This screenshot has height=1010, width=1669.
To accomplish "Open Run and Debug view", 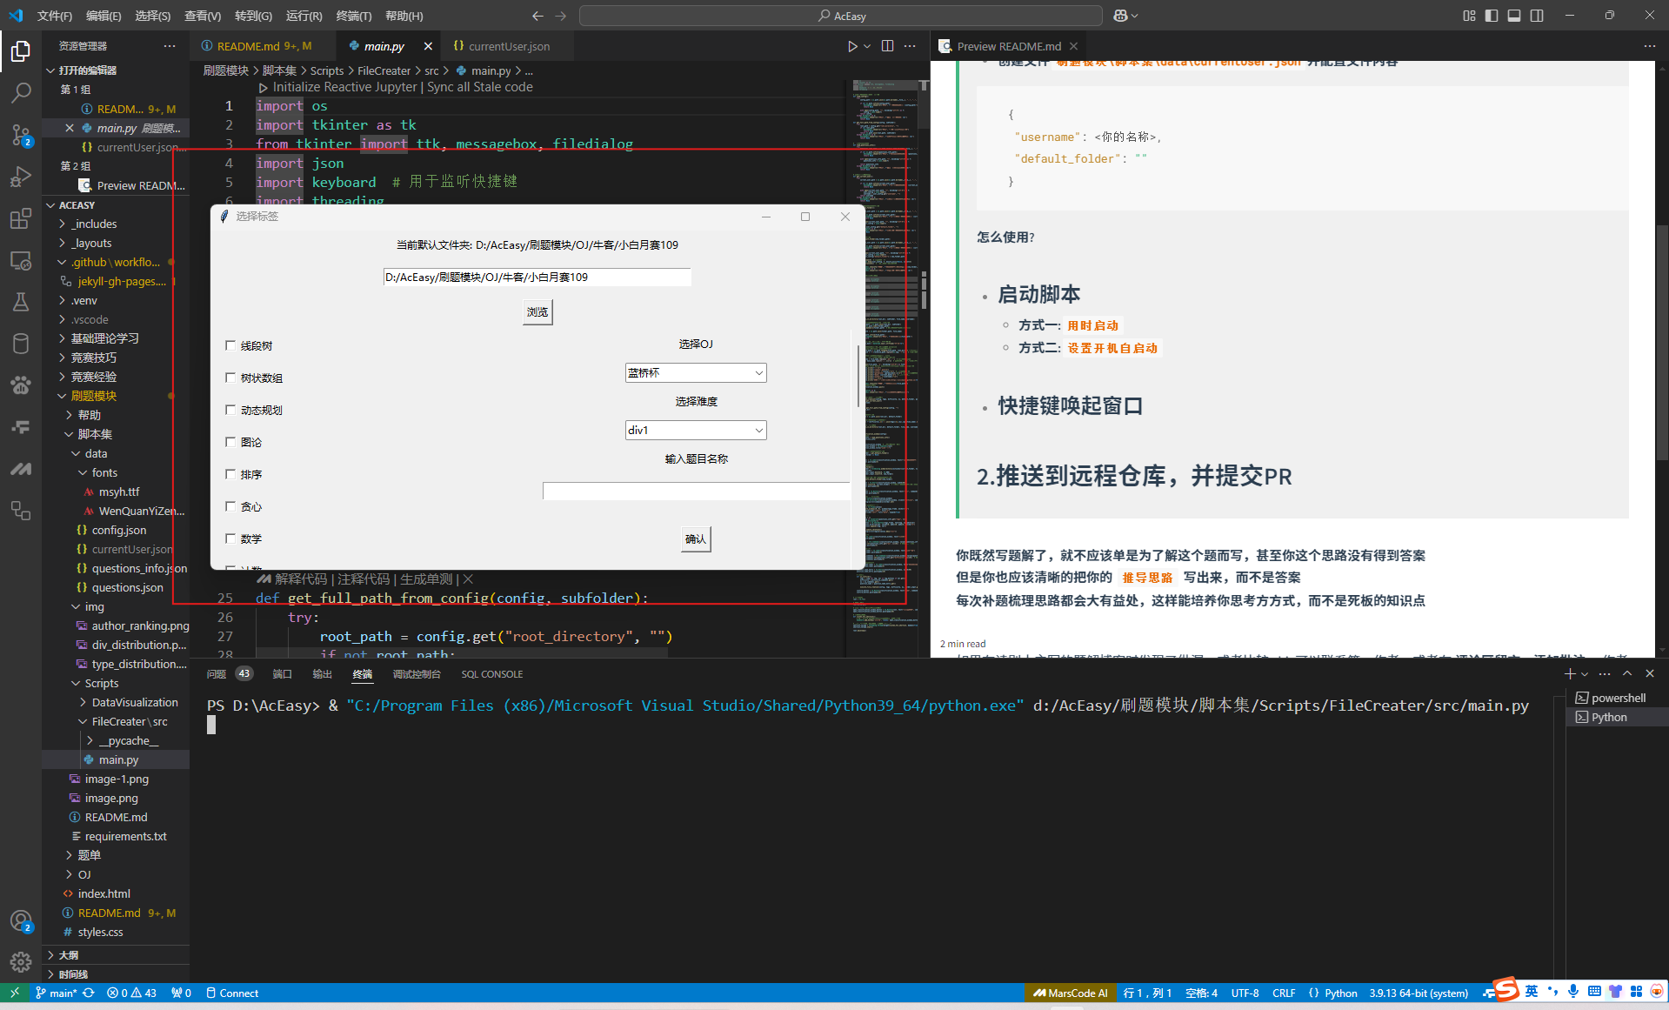I will pos(21,177).
